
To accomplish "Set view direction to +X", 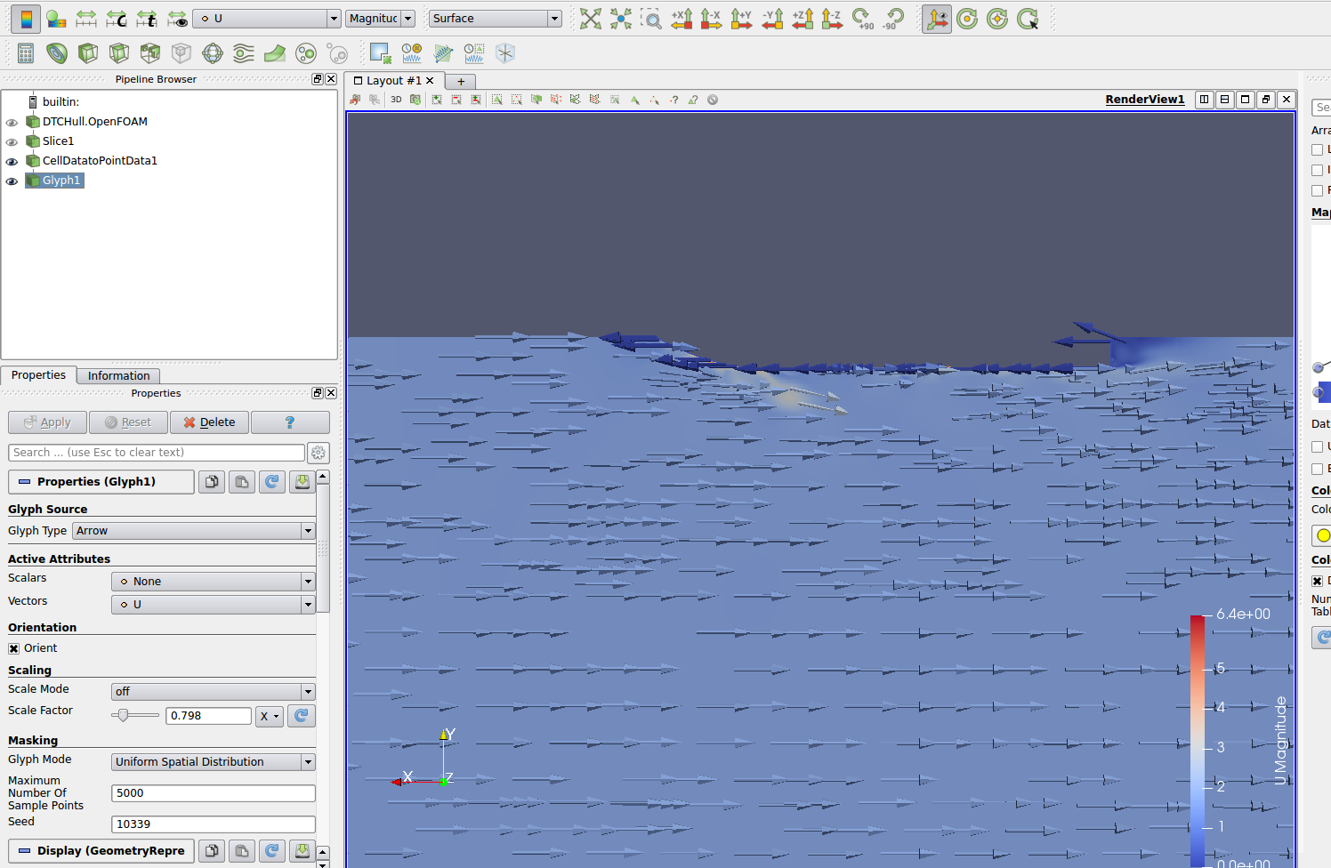I will [682, 19].
